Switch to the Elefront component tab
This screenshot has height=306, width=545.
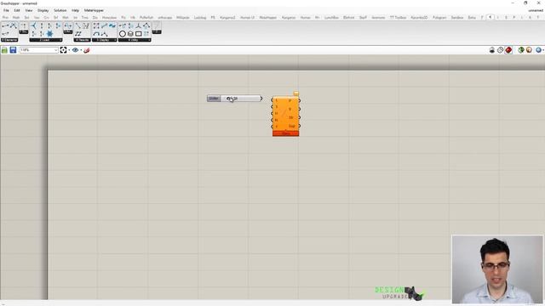348,17
